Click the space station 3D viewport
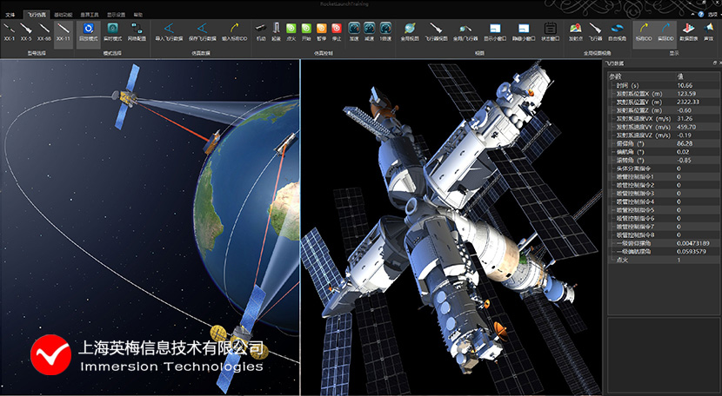 [451, 227]
